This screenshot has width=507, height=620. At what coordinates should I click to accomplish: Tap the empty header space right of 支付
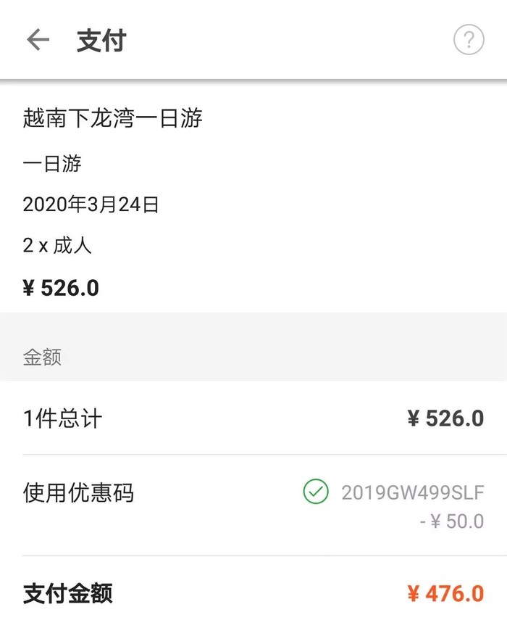coord(290,41)
